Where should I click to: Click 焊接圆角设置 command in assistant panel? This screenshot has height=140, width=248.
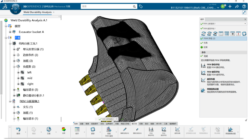tap(219, 90)
